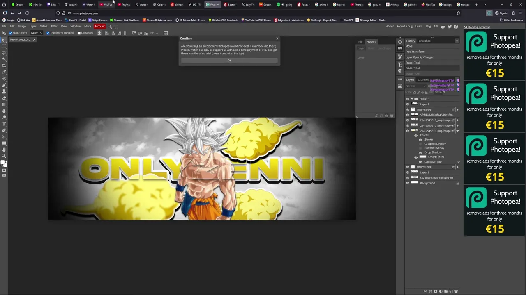Select the Path Select tool
Image resolution: width=526 pixels, height=295 pixels.
pos(4,136)
